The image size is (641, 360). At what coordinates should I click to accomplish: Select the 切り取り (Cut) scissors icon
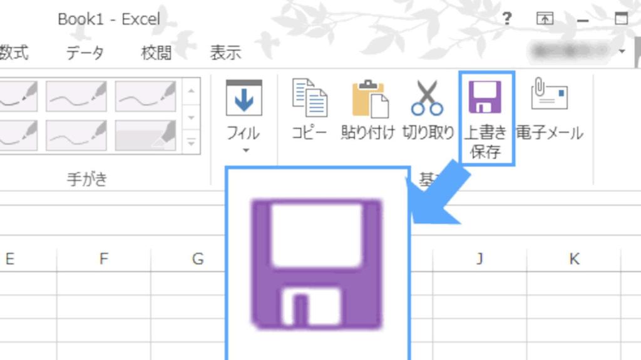click(428, 97)
